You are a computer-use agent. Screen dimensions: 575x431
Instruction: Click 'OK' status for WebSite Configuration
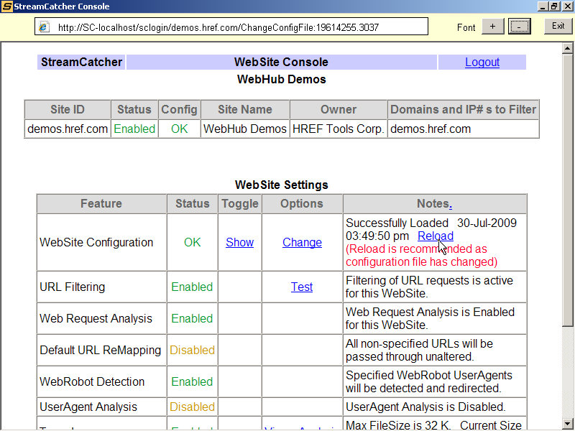pyautogui.click(x=192, y=242)
